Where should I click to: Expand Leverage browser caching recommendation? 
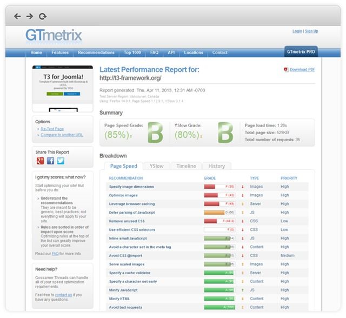click(x=132, y=204)
